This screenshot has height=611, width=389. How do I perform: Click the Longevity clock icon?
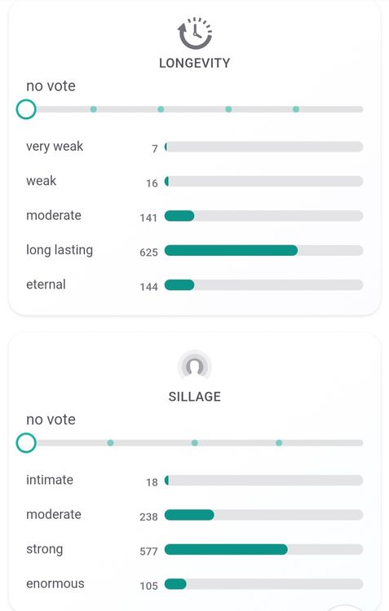tap(195, 33)
